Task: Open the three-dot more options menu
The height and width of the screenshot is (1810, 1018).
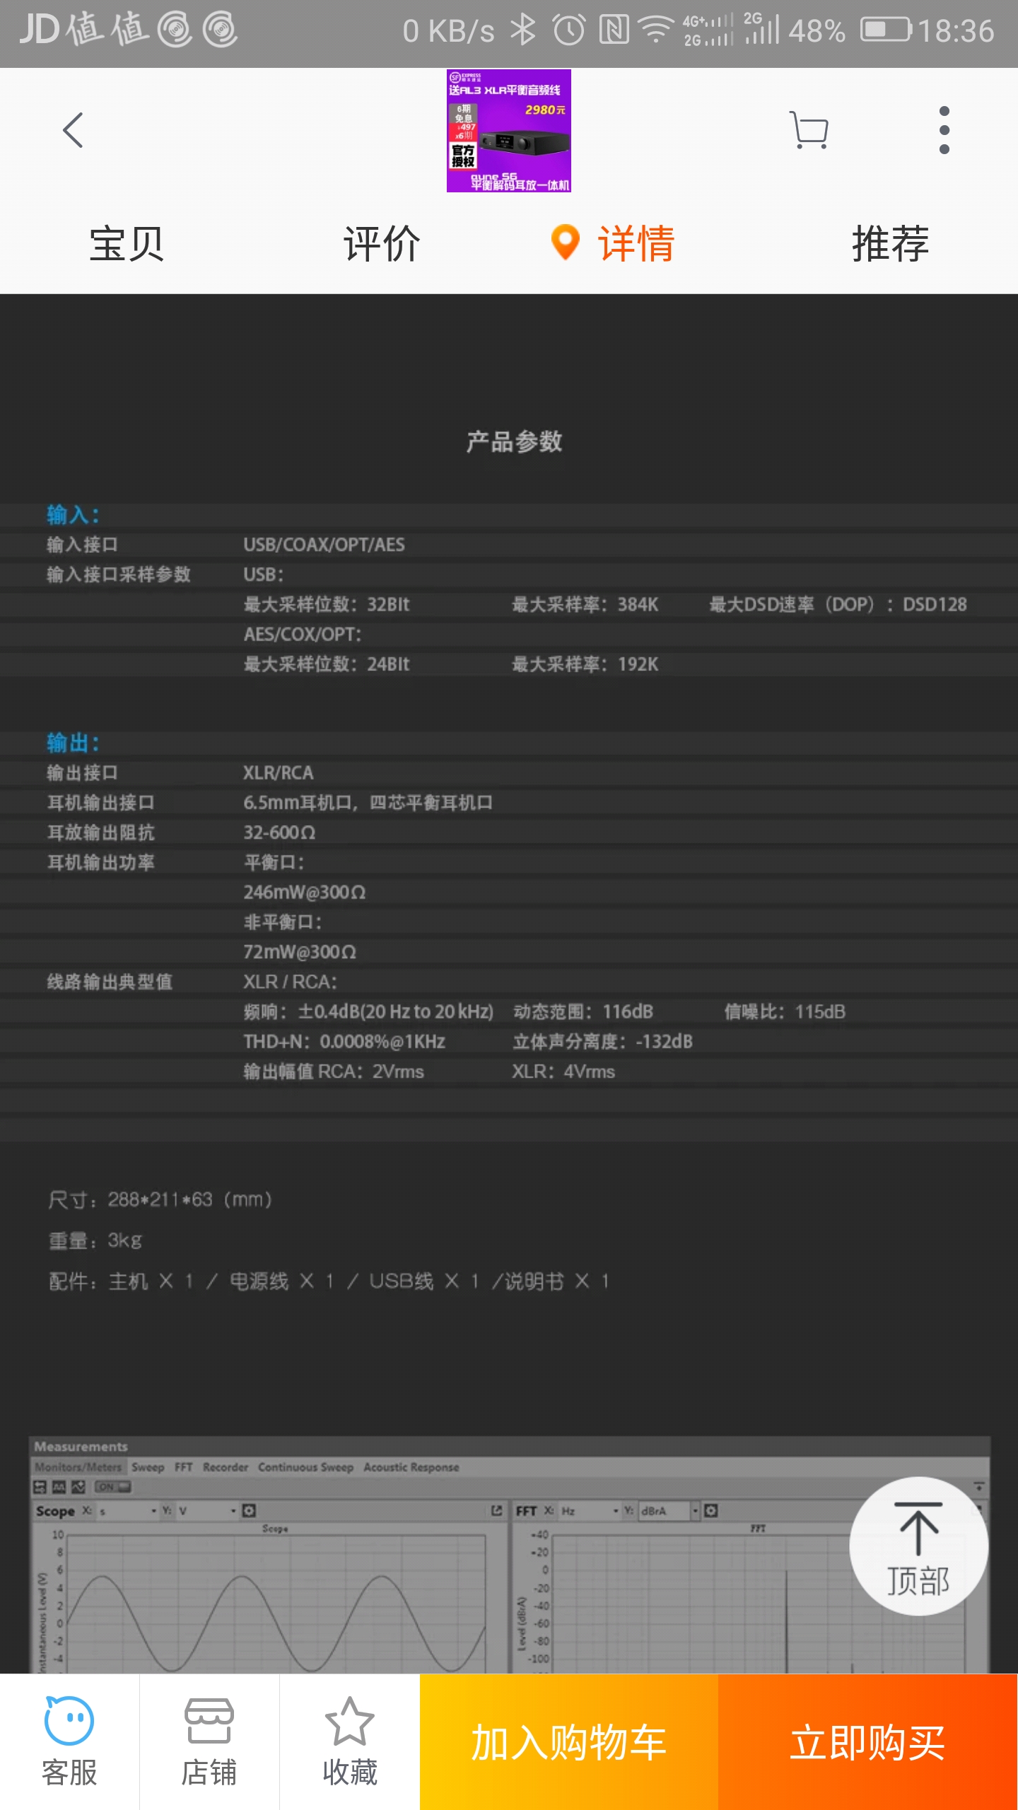Action: [944, 130]
